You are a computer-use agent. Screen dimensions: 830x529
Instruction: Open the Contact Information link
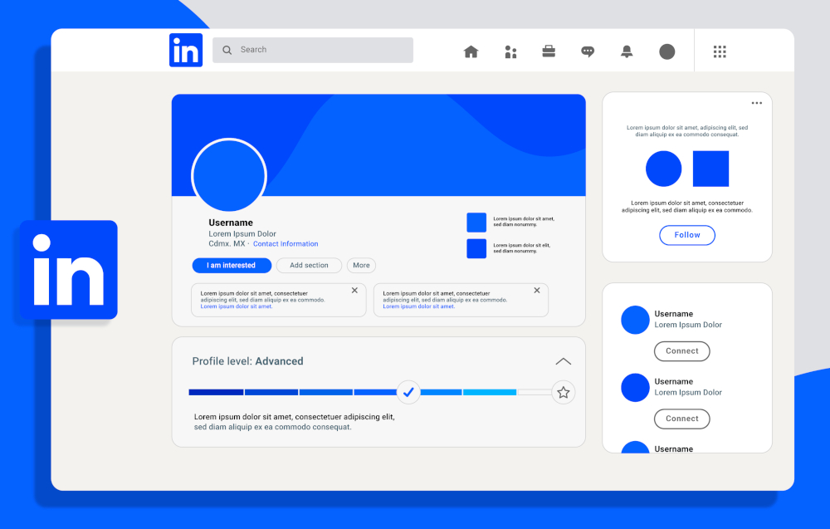tap(286, 244)
